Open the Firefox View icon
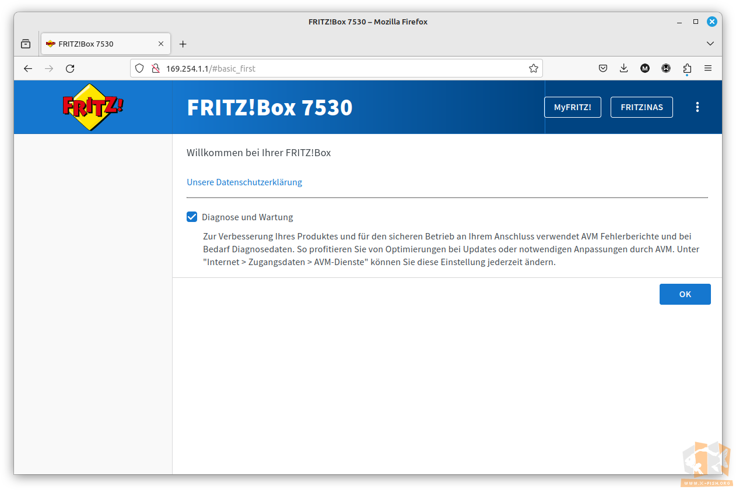 click(26, 44)
